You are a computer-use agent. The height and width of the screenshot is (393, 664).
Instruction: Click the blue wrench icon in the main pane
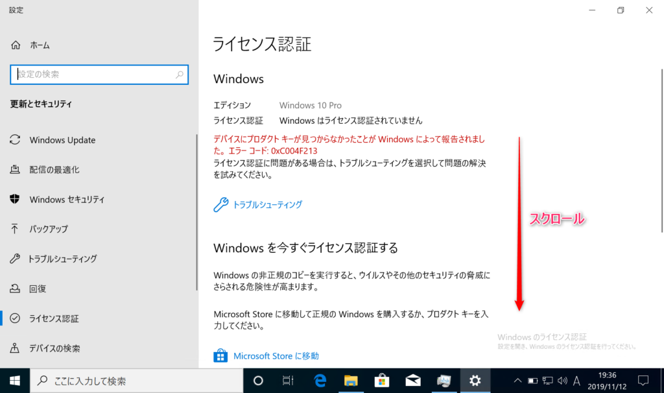pyautogui.click(x=220, y=204)
